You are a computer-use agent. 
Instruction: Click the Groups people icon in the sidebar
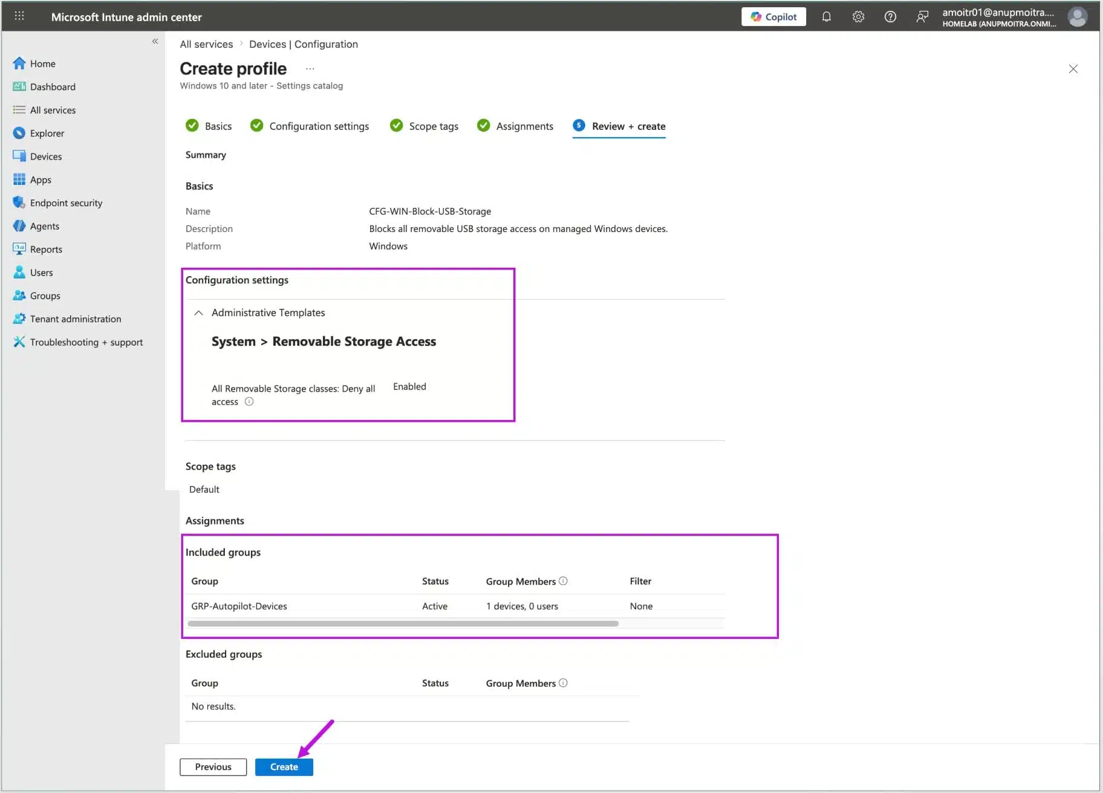point(19,296)
